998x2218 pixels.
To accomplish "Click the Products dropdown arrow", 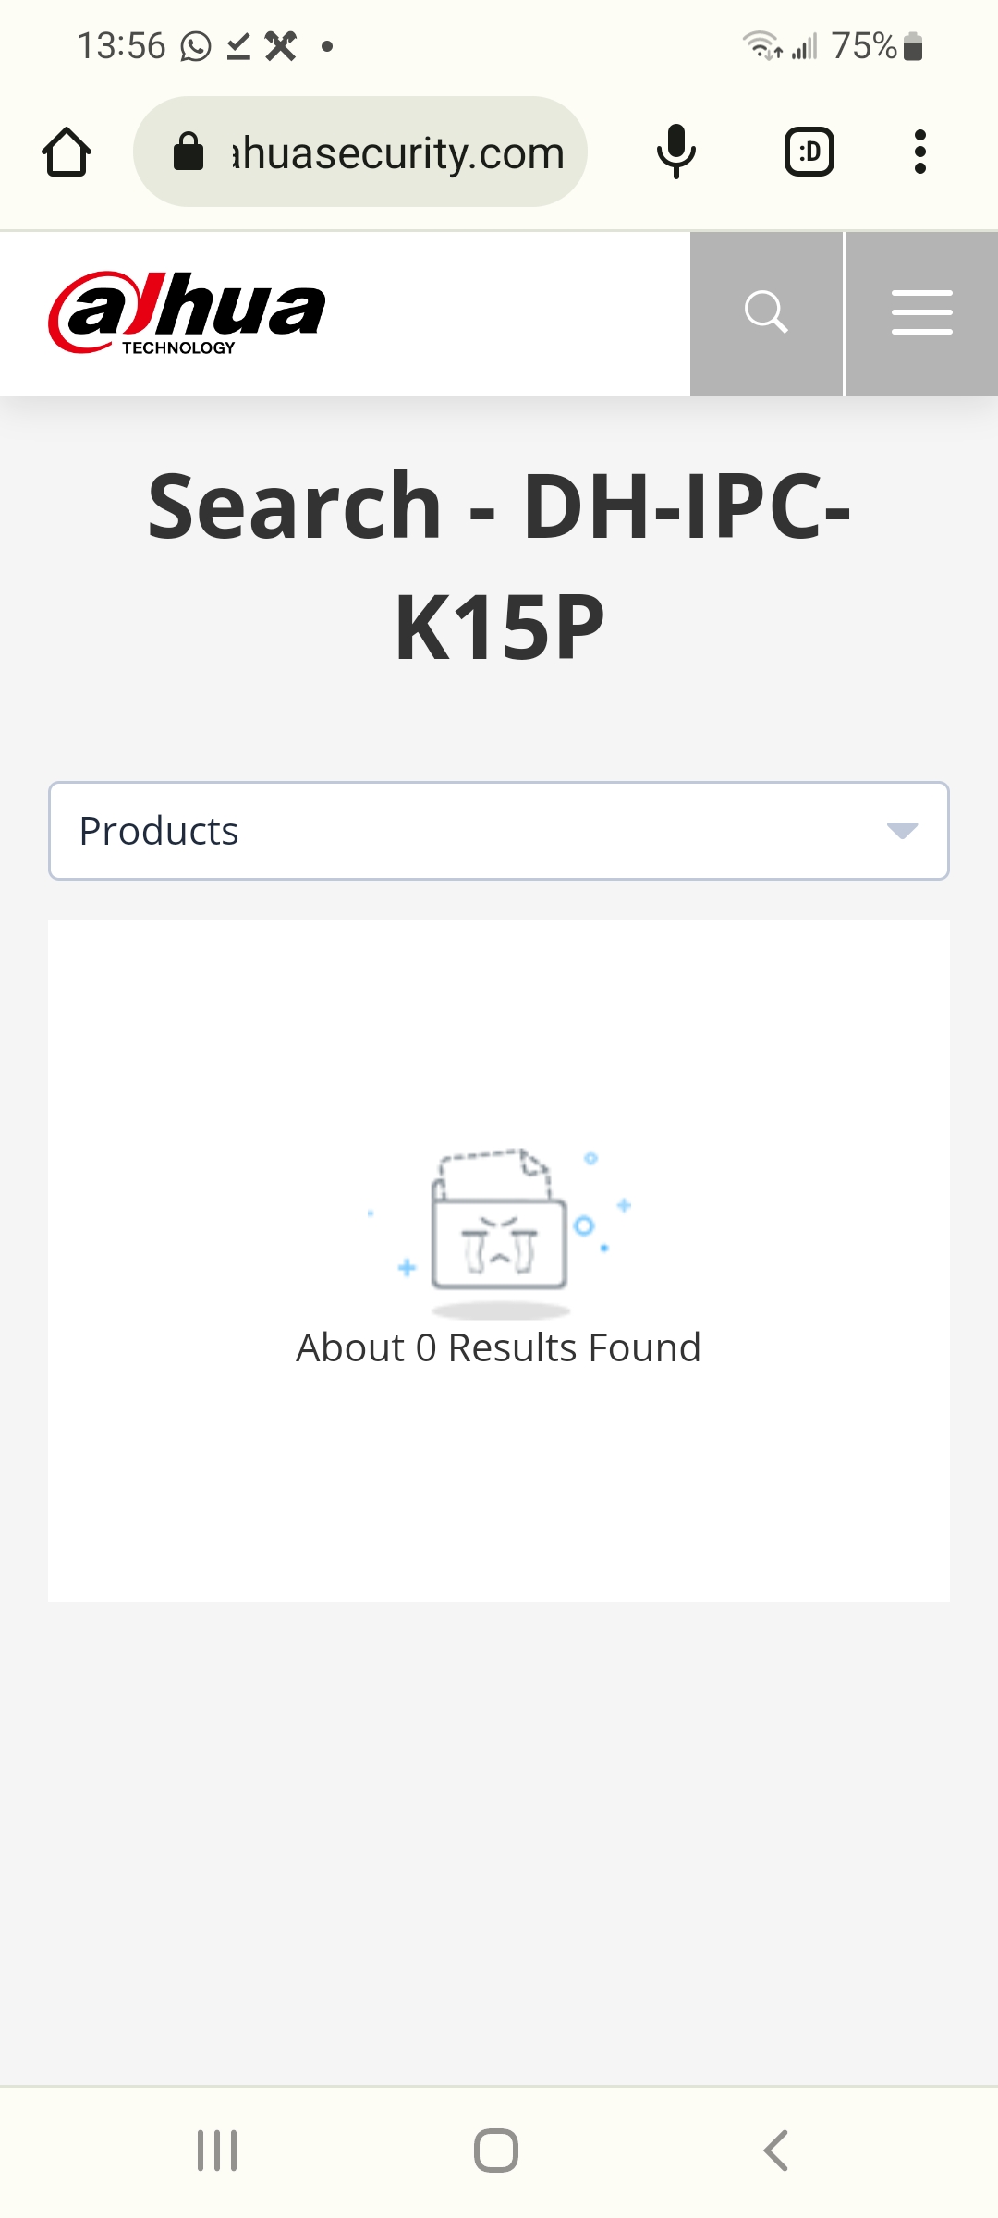I will click(902, 831).
